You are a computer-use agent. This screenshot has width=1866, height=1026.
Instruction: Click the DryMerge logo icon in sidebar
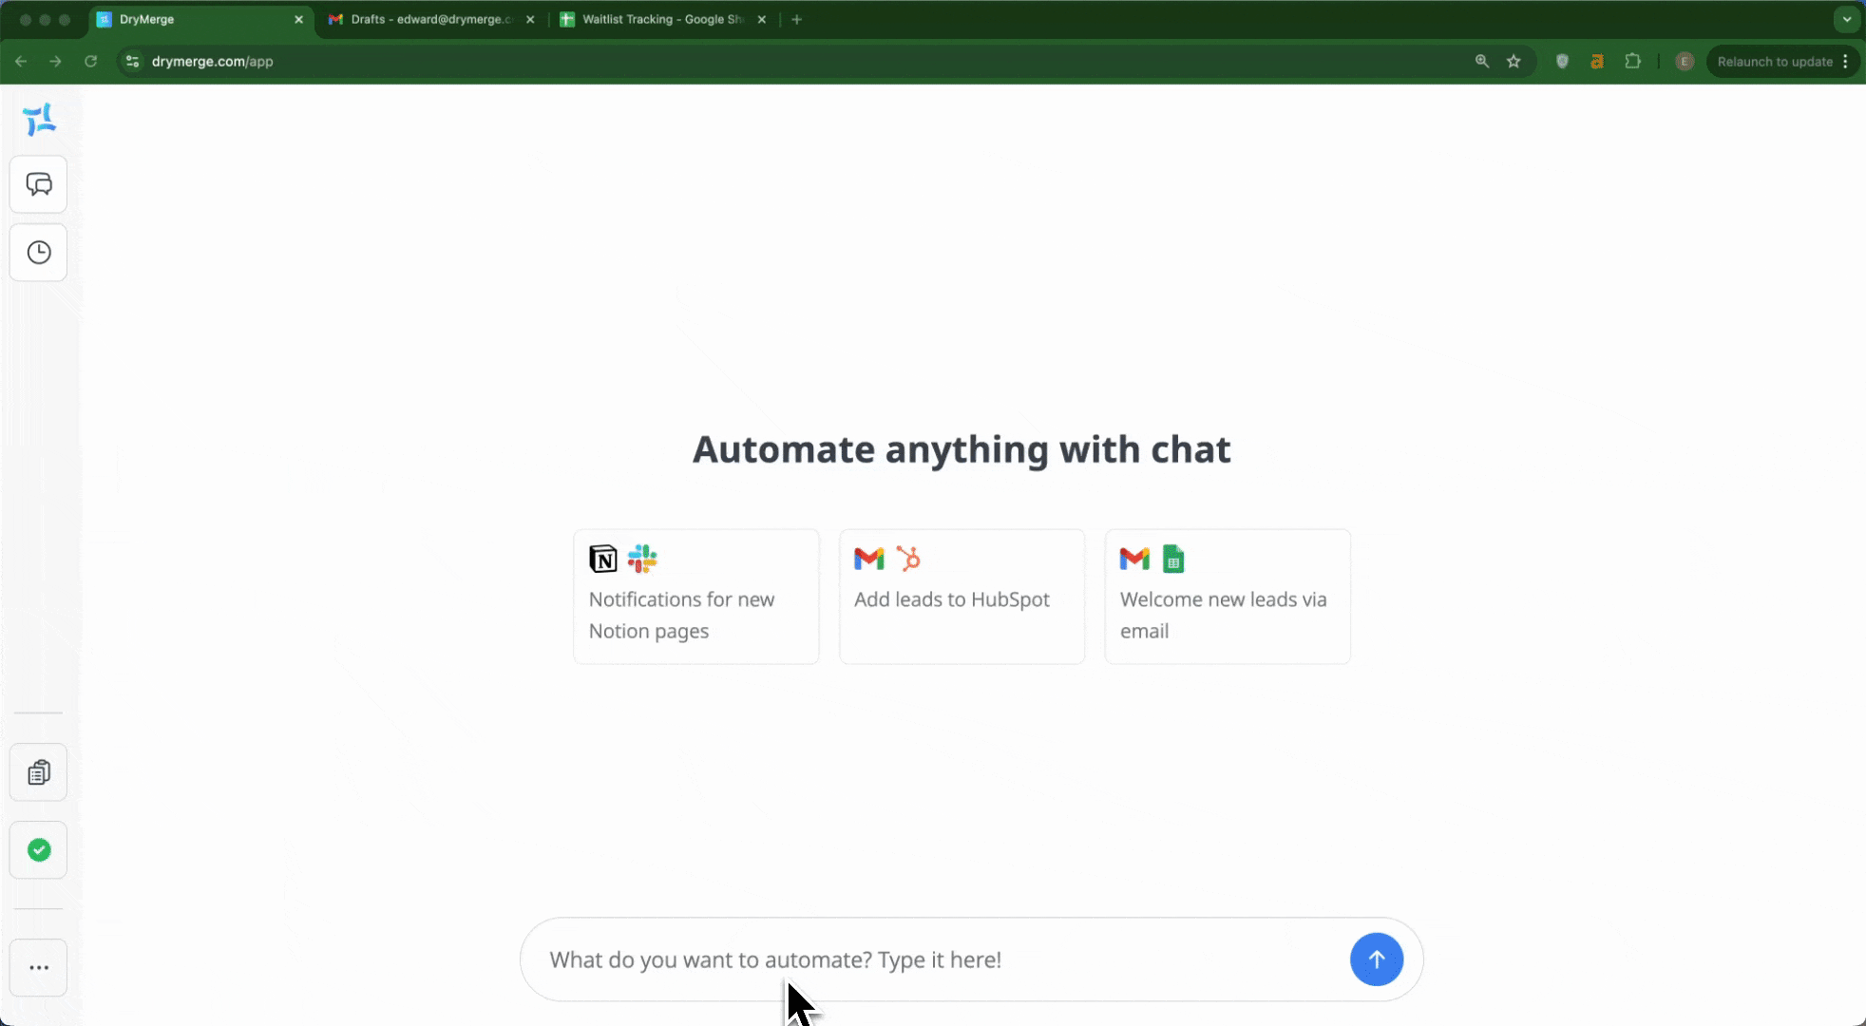39,119
